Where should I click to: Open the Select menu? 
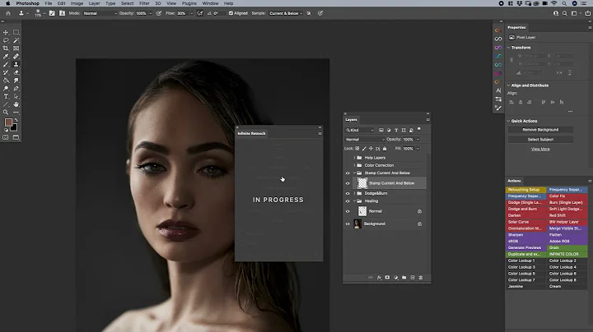[128, 3]
